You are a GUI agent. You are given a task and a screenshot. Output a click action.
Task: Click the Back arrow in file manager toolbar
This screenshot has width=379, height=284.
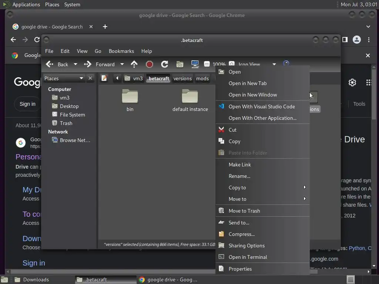(50, 64)
